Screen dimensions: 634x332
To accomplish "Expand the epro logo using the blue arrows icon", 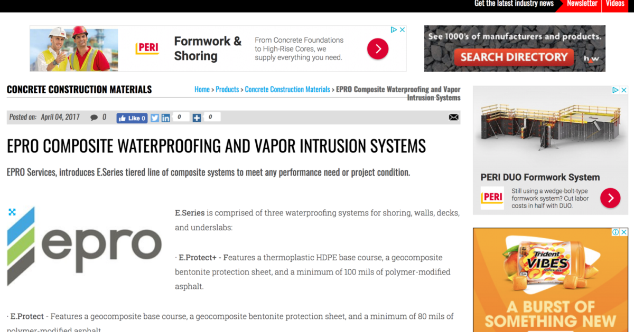I will click(12, 212).
